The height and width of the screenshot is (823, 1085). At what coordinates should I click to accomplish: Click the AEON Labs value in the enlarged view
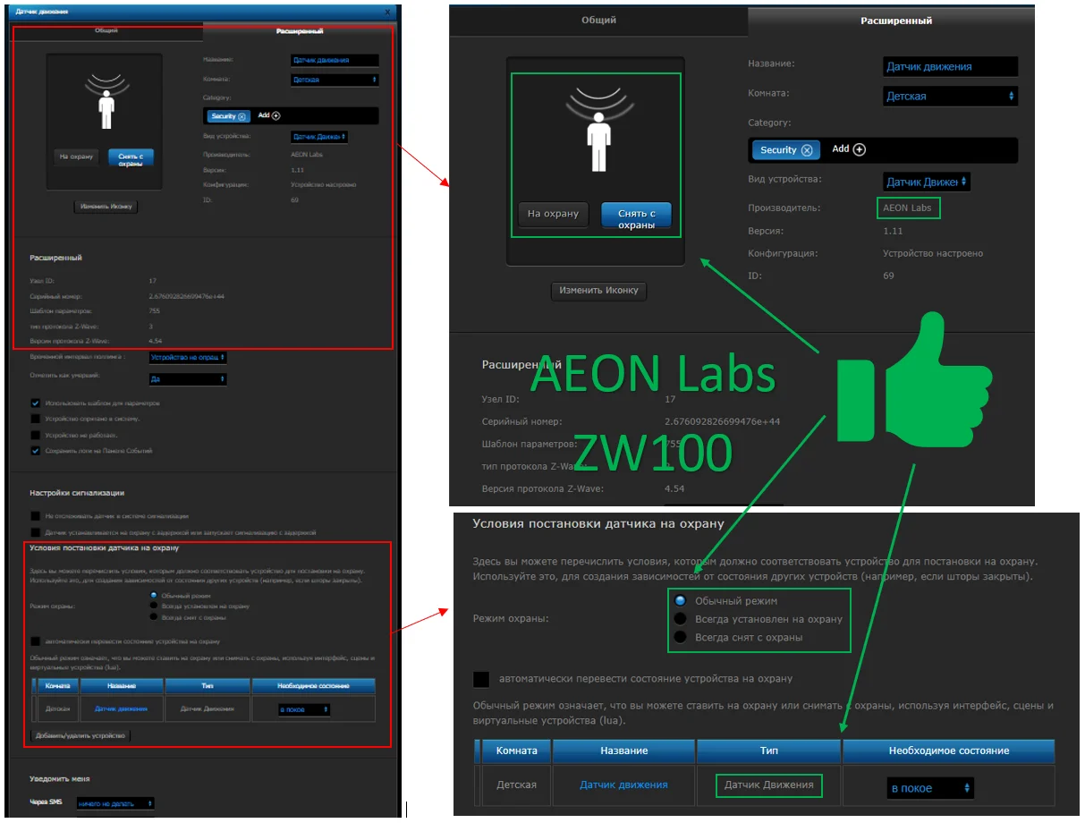907,208
